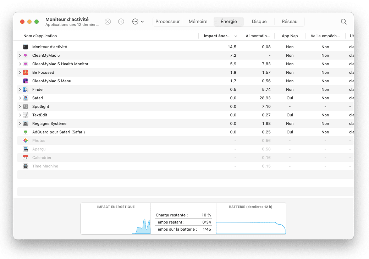This screenshot has width=369, height=259.
Task: Click the Temps restant 0:34 value
Action: click(206, 222)
